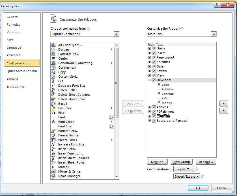Click the New Group button

coord(182,162)
